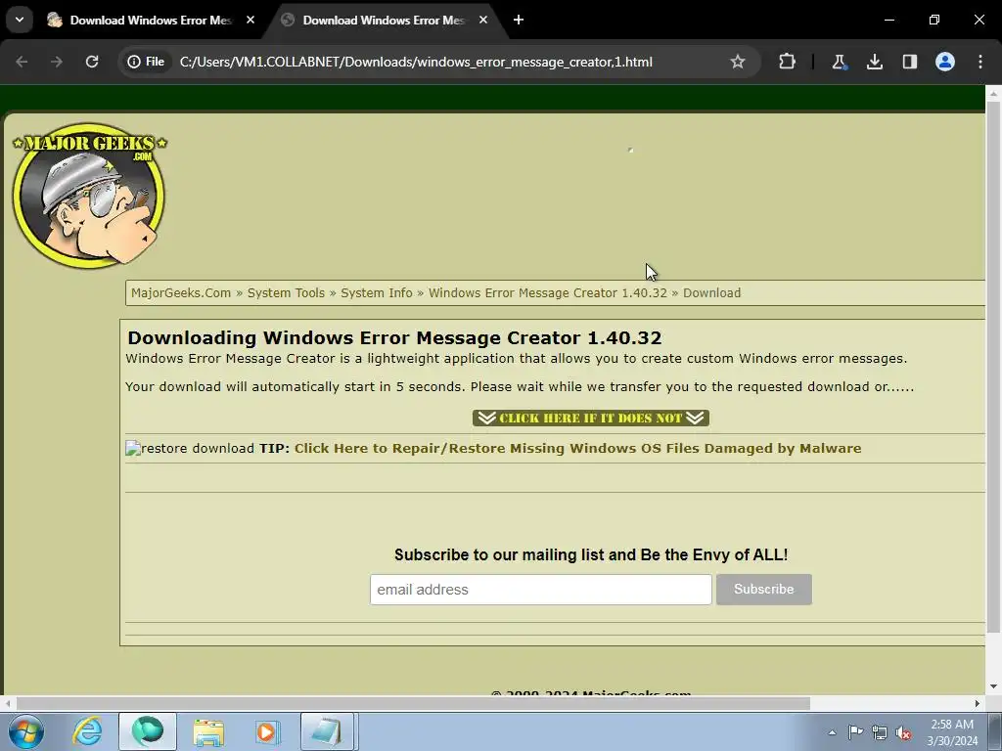Bookmark this page with the star icon
The width and height of the screenshot is (1002, 751).
(x=738, y=62)
